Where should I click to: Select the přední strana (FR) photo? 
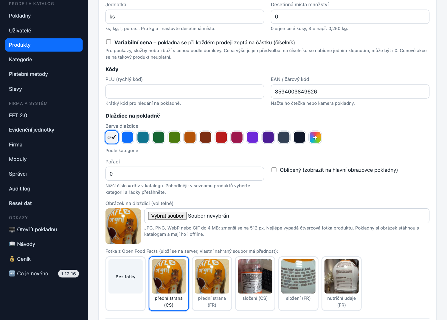(x=212, y=284)
